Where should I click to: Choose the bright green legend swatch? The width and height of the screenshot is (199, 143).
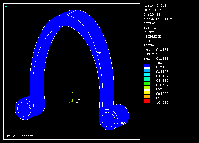[x=147, y=83]
